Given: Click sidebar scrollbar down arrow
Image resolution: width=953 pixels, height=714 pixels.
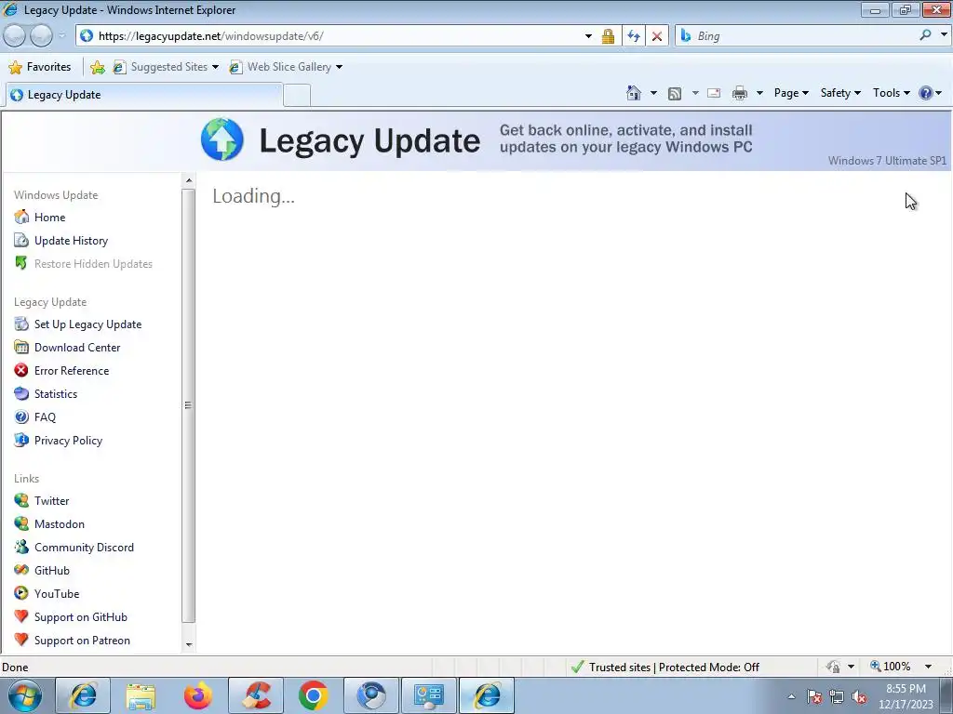Looking at the screenshot, I should pos(188,644).
